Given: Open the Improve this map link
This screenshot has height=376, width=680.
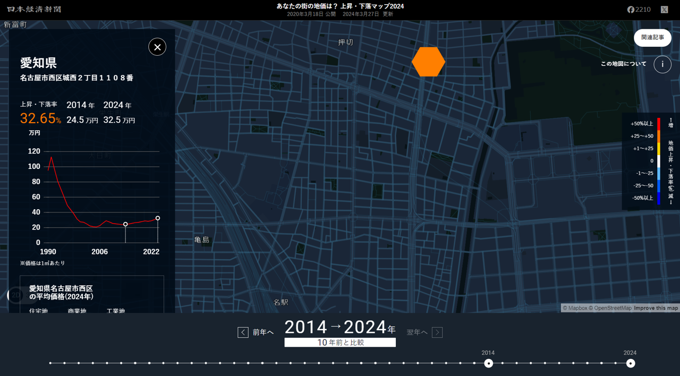Looking at the screenshot, I should coord(656,308).
